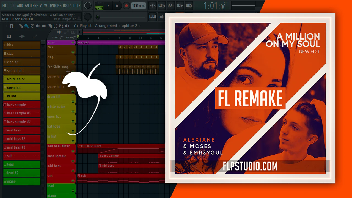
Task: Click the mid bass track header
Action: (61, 168)
